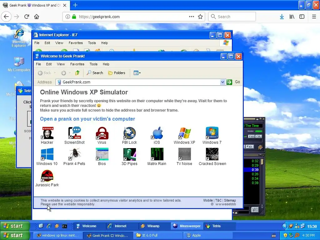Click the Command Prompt quick launch icon

pos(64,226)
